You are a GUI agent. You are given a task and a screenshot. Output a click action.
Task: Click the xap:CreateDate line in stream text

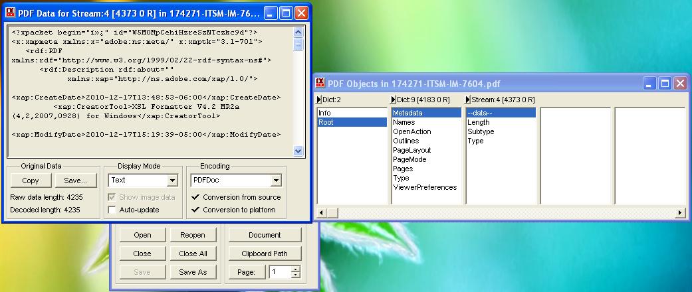[146, 98]
